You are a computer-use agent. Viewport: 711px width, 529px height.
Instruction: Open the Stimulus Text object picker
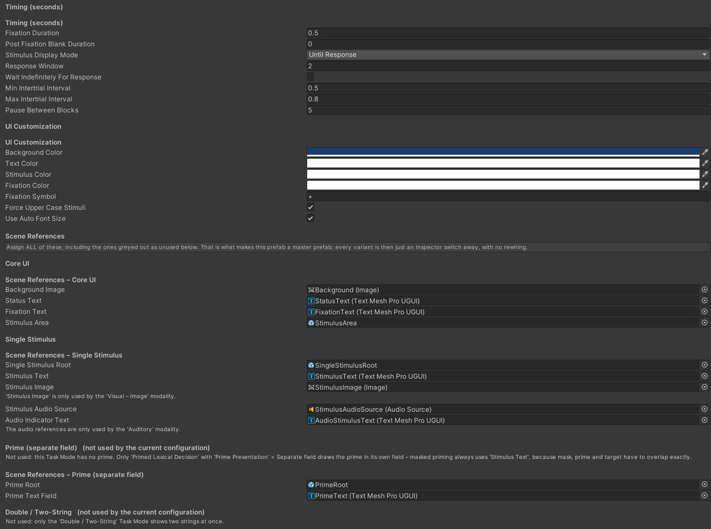704,376
